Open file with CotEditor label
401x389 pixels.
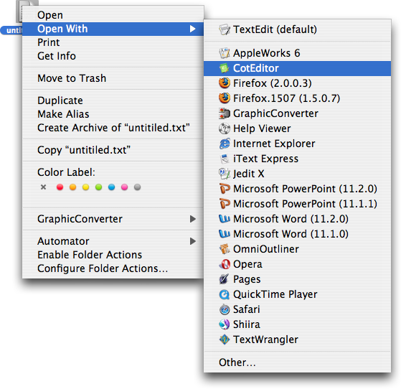256,68
